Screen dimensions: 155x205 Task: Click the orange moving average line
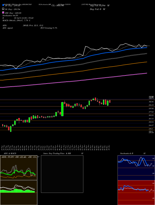click(73, 73)
